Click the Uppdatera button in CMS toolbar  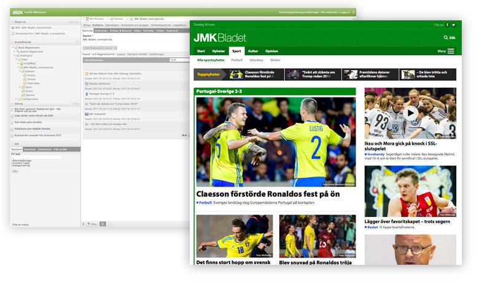(x=179, y=25)
